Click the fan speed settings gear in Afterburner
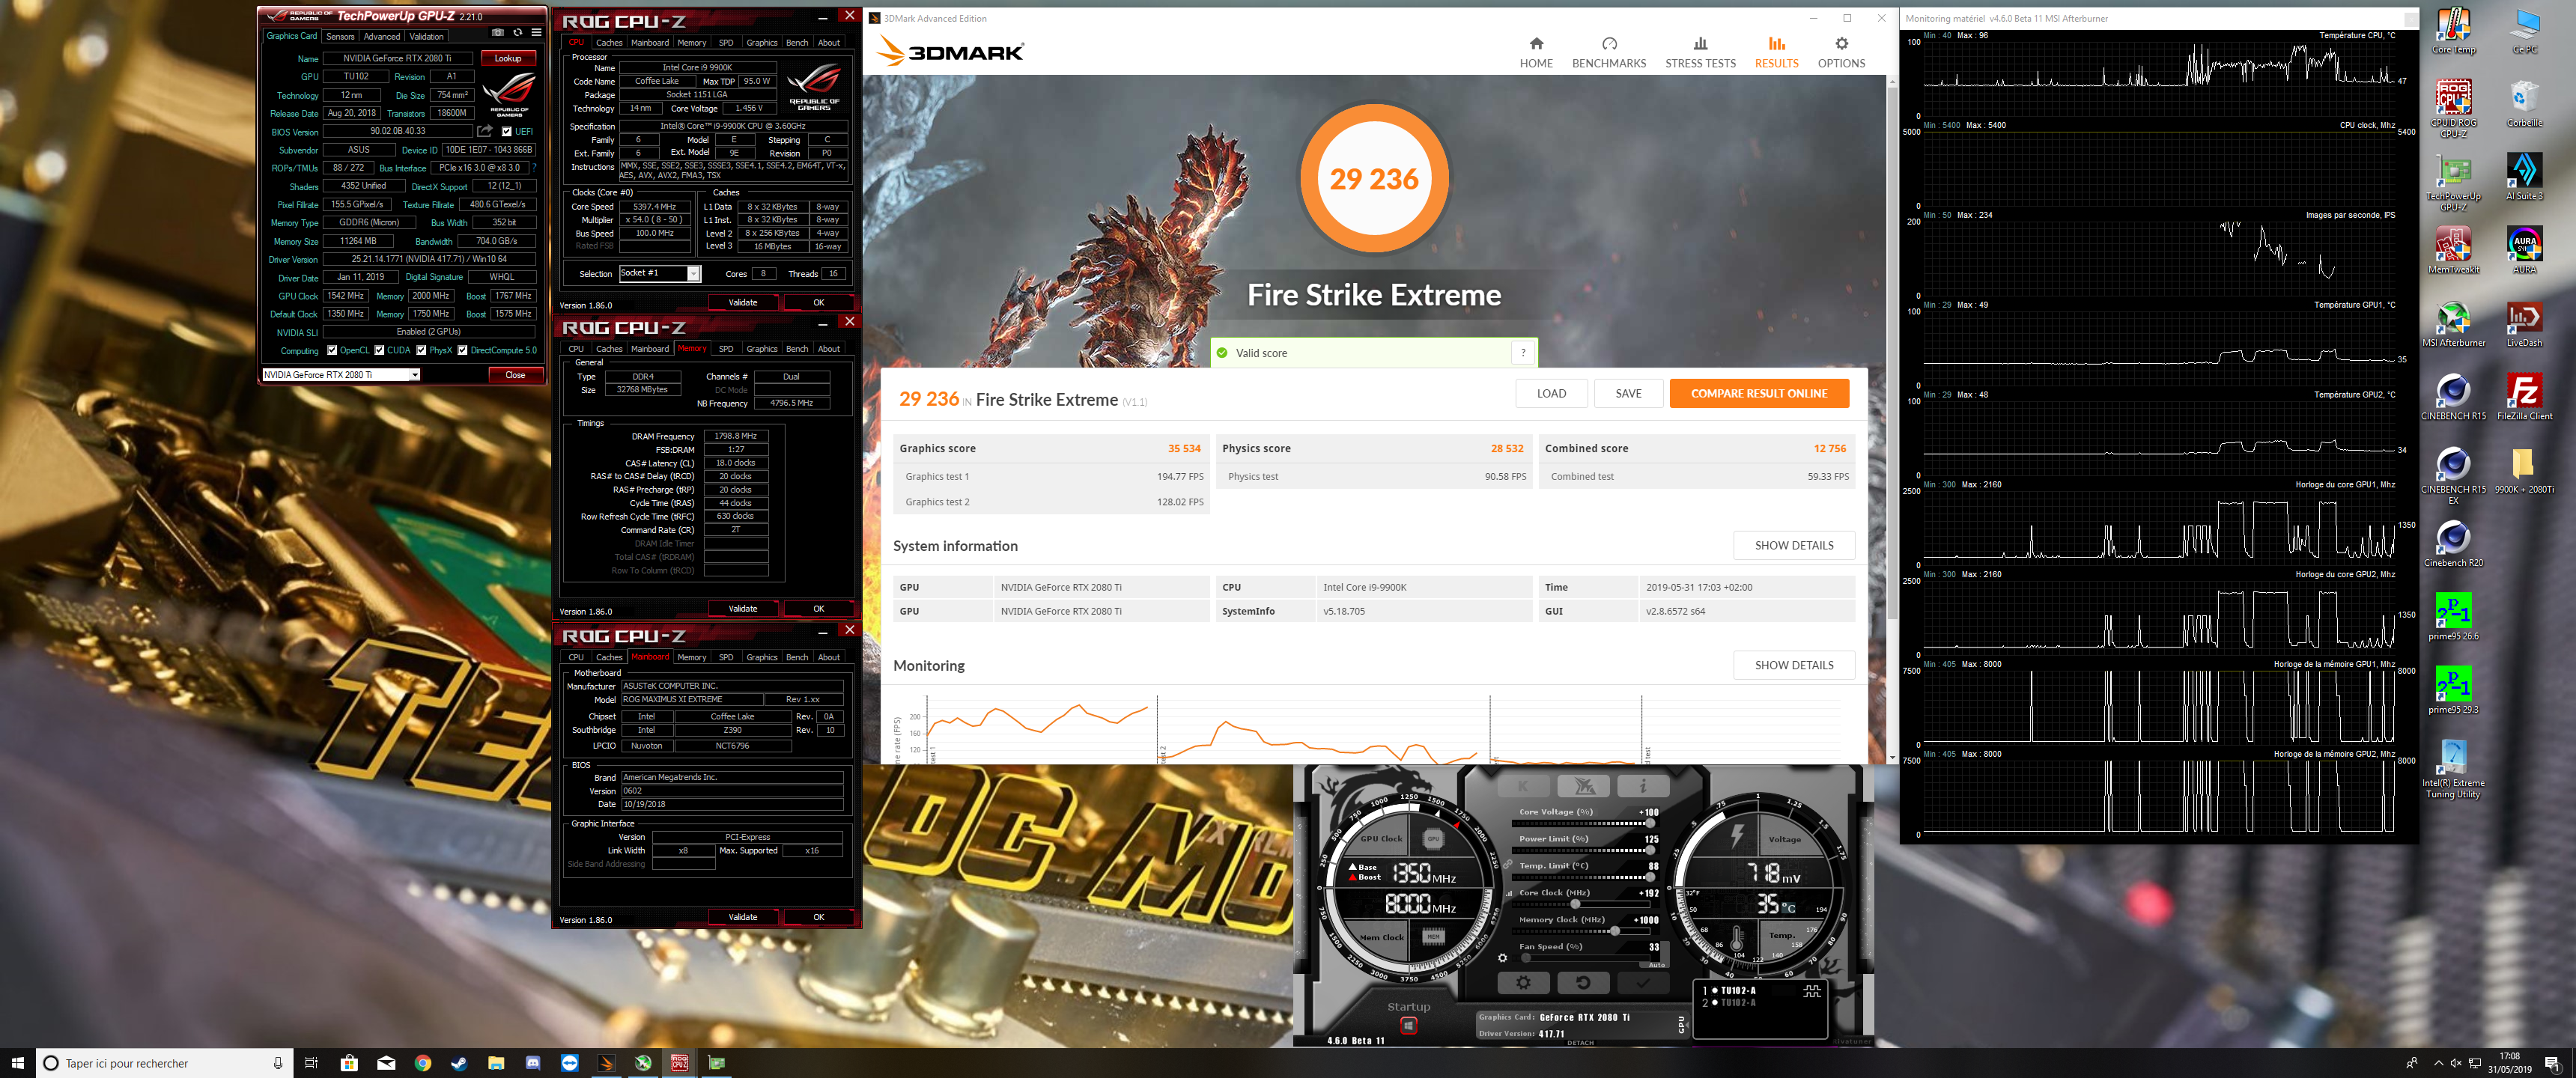2576x1078 pixels. tap(1502, 958)
